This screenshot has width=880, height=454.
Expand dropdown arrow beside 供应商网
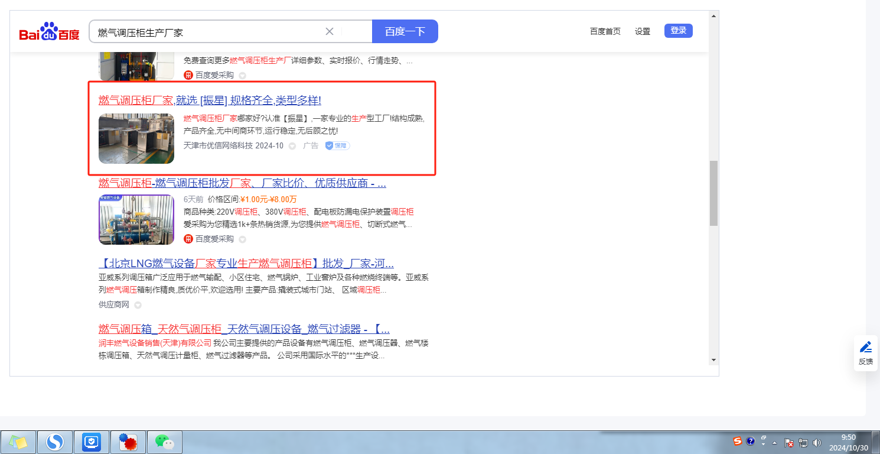138,305
